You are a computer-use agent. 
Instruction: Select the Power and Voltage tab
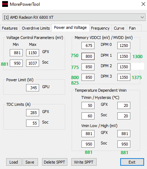click(70, 27)
